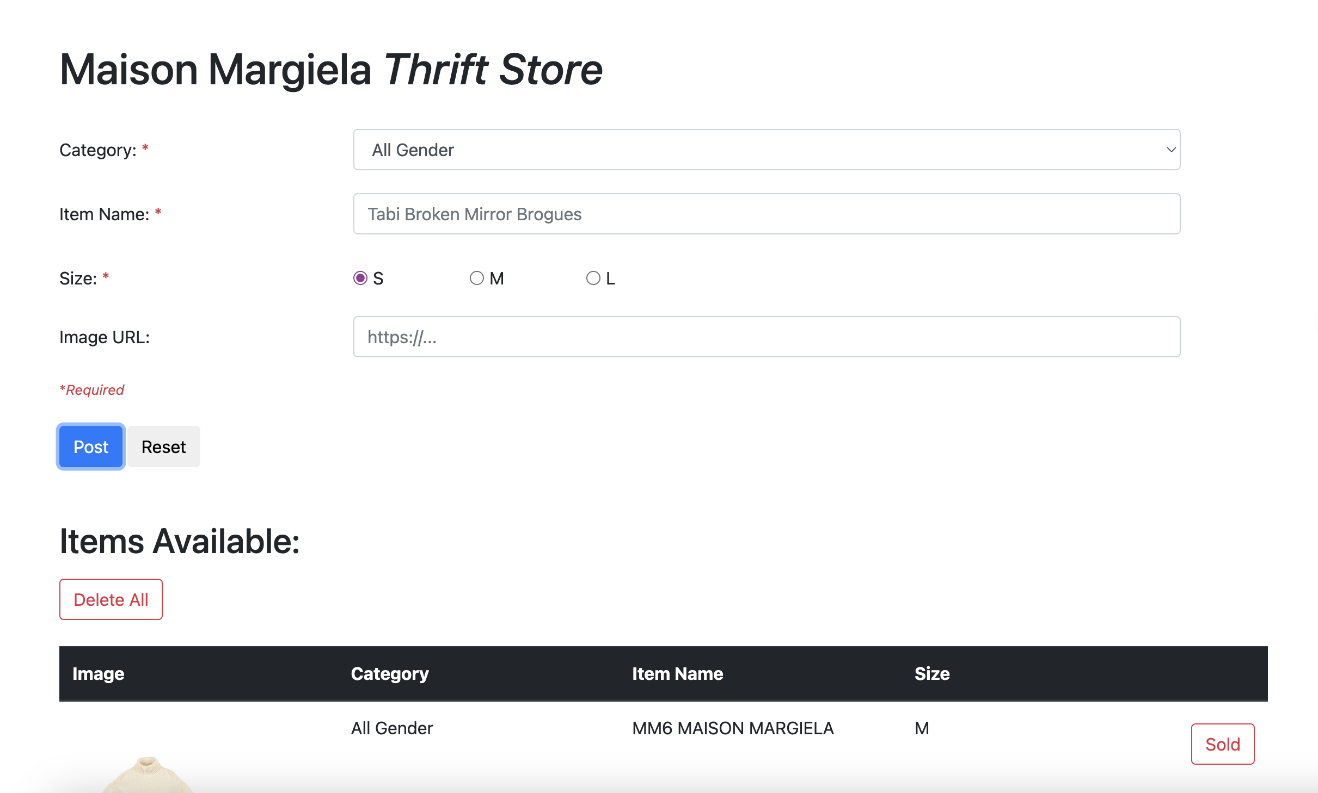Select size S radio button
The width and height of the screenshot is (1318, 793).
coord(360,278)
